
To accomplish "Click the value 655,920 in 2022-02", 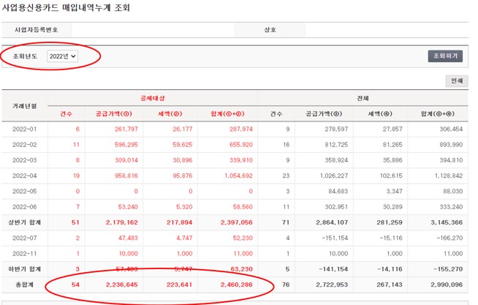I will [x=241, y=145].
